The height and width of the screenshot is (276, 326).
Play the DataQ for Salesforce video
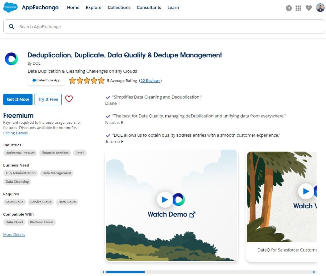pyautogui.click(x=306, y=191)
